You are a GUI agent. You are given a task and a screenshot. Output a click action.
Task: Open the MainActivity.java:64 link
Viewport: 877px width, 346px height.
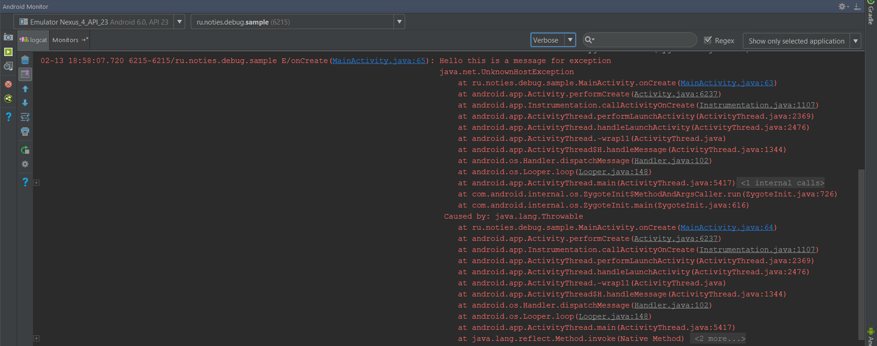727,227
